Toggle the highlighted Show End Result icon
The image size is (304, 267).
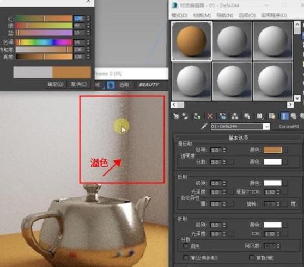(284, 116)
